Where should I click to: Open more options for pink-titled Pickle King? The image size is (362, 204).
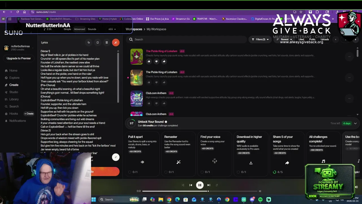[349, 56]
